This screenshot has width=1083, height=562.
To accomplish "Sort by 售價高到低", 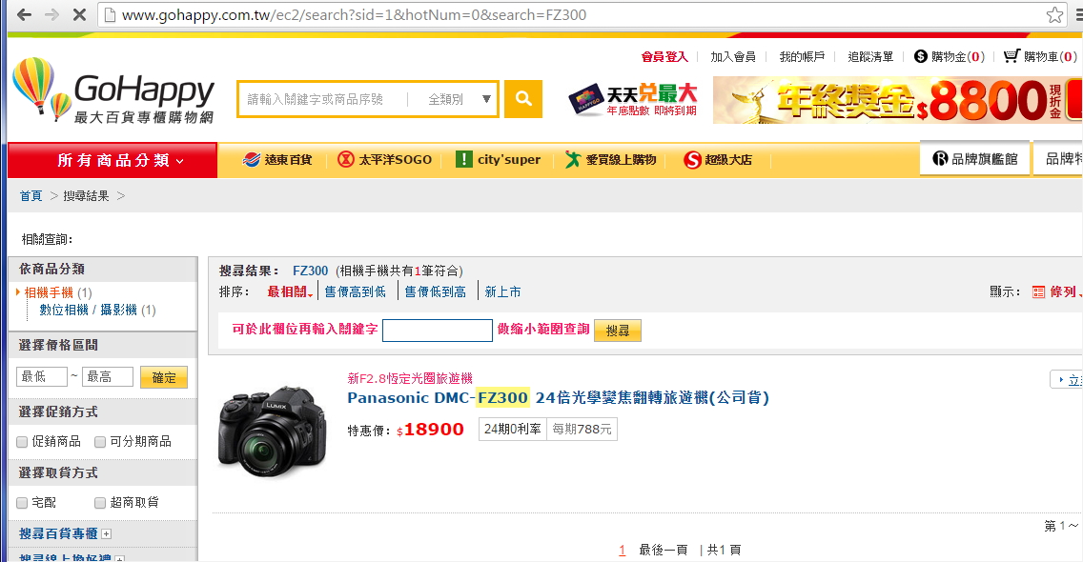I will click(355, 292).
